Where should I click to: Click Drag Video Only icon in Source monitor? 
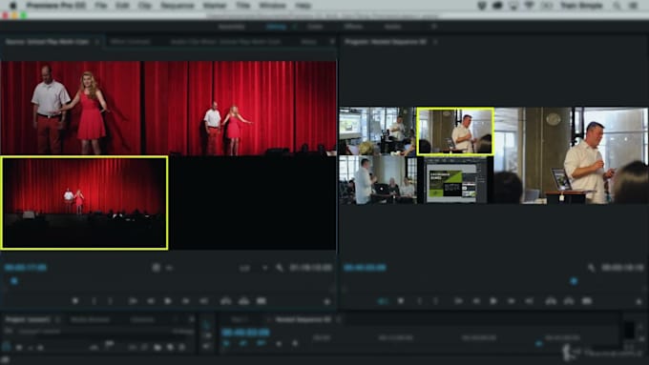coord(156,268)
